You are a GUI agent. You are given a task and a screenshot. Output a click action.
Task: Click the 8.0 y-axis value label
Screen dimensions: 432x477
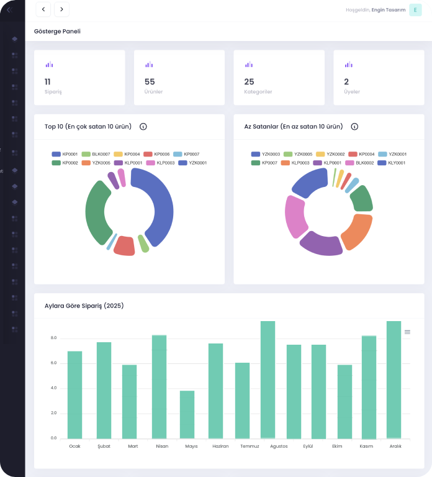click(x=53, y=338)
